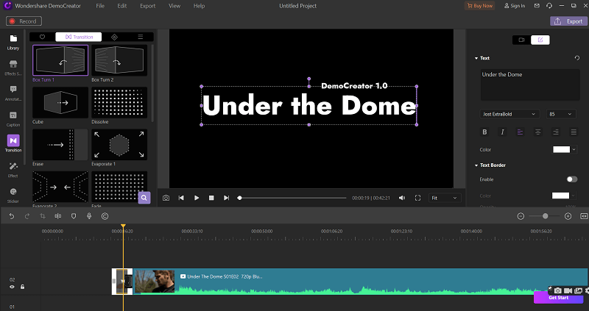Toggle italic text formatting

(x=502, y=132)
